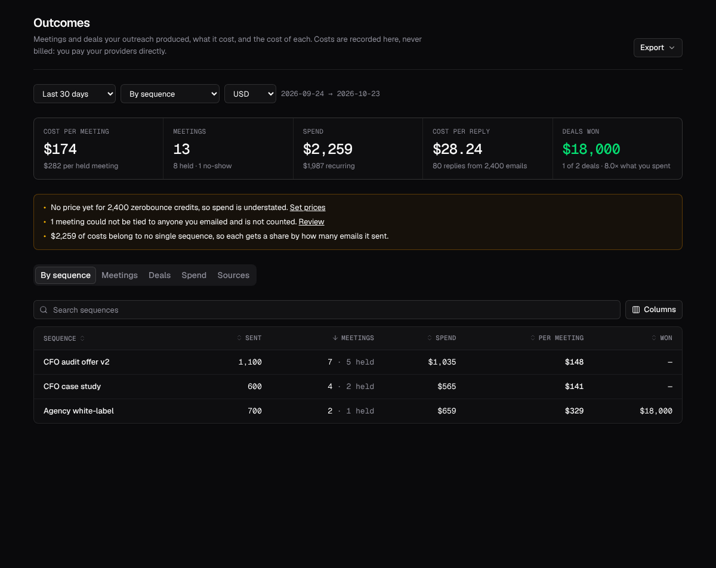716x568 pixels.
Task: Open the CFO case study row
Action: [x=358, y=387]
